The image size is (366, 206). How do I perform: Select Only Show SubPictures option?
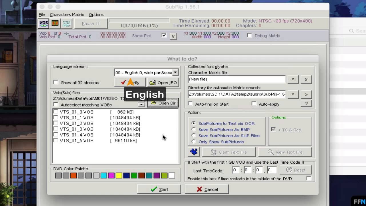[194, 142]
